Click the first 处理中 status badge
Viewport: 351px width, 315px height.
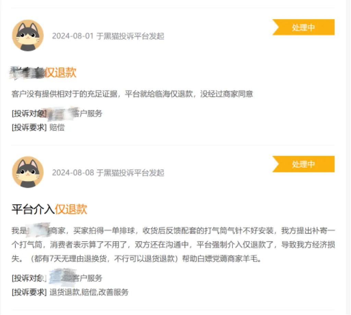point(303,27)
